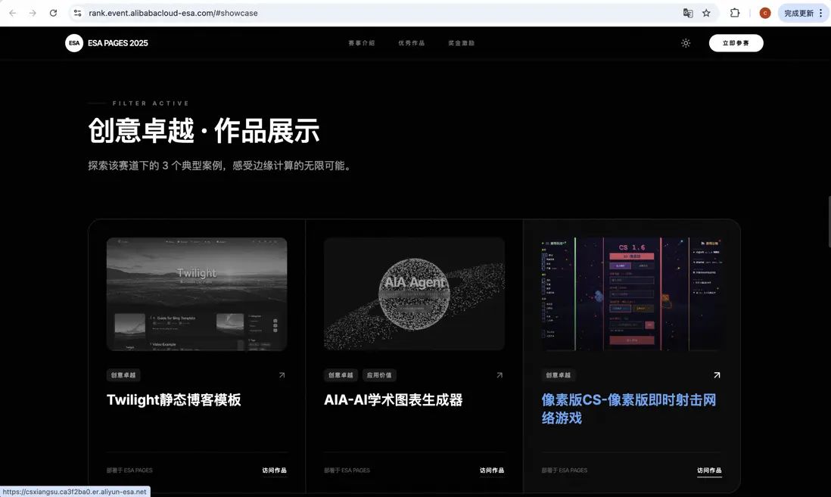Image resolution: width=831 pixels, height=497 pixels.
Task: Click subtitle text 探索该赛道下的 3 个典型案例
Action: pyautogui.click(x=156, y=166)
